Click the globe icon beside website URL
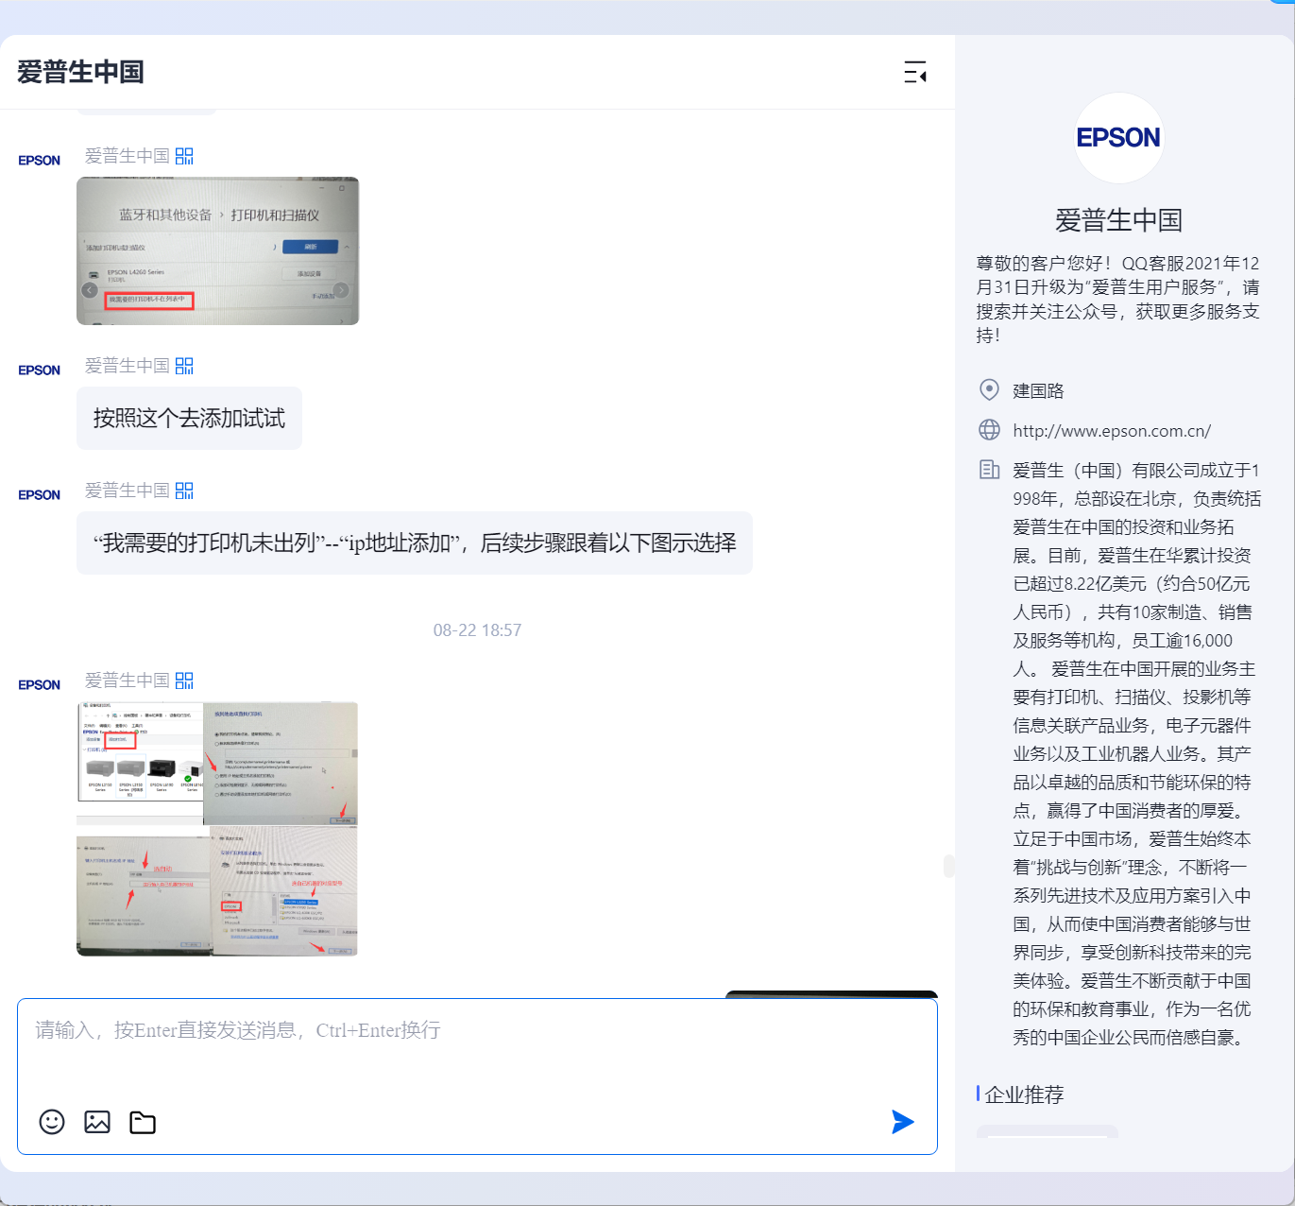 [989, 430]
